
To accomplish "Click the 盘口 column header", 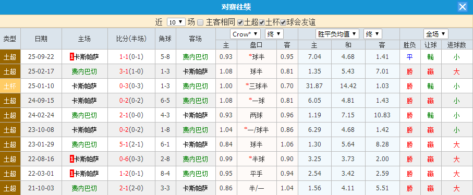I will point(257,45).
